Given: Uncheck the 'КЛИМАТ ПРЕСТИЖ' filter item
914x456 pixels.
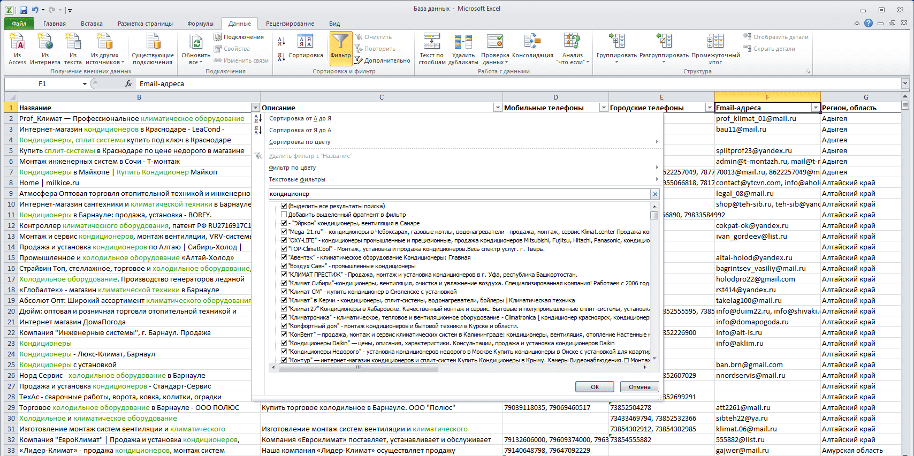Looking at the screenshot, I should (284, 275).
